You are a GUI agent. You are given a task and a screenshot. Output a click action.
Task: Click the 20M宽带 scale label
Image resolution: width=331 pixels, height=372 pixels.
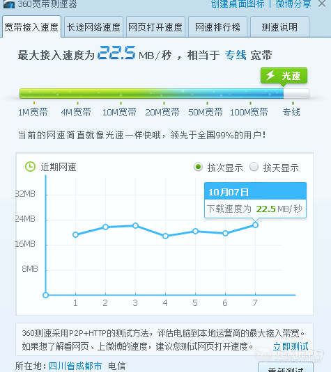pyautogui.click(x=162, y=112)
